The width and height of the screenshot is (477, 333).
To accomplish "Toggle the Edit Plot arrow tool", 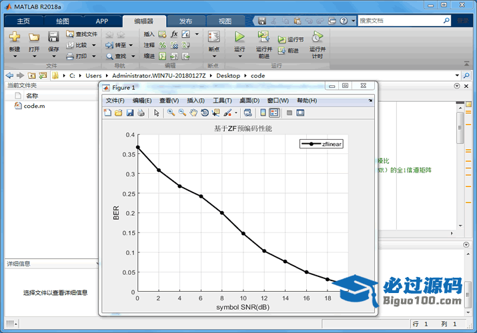I will [157, 113].
